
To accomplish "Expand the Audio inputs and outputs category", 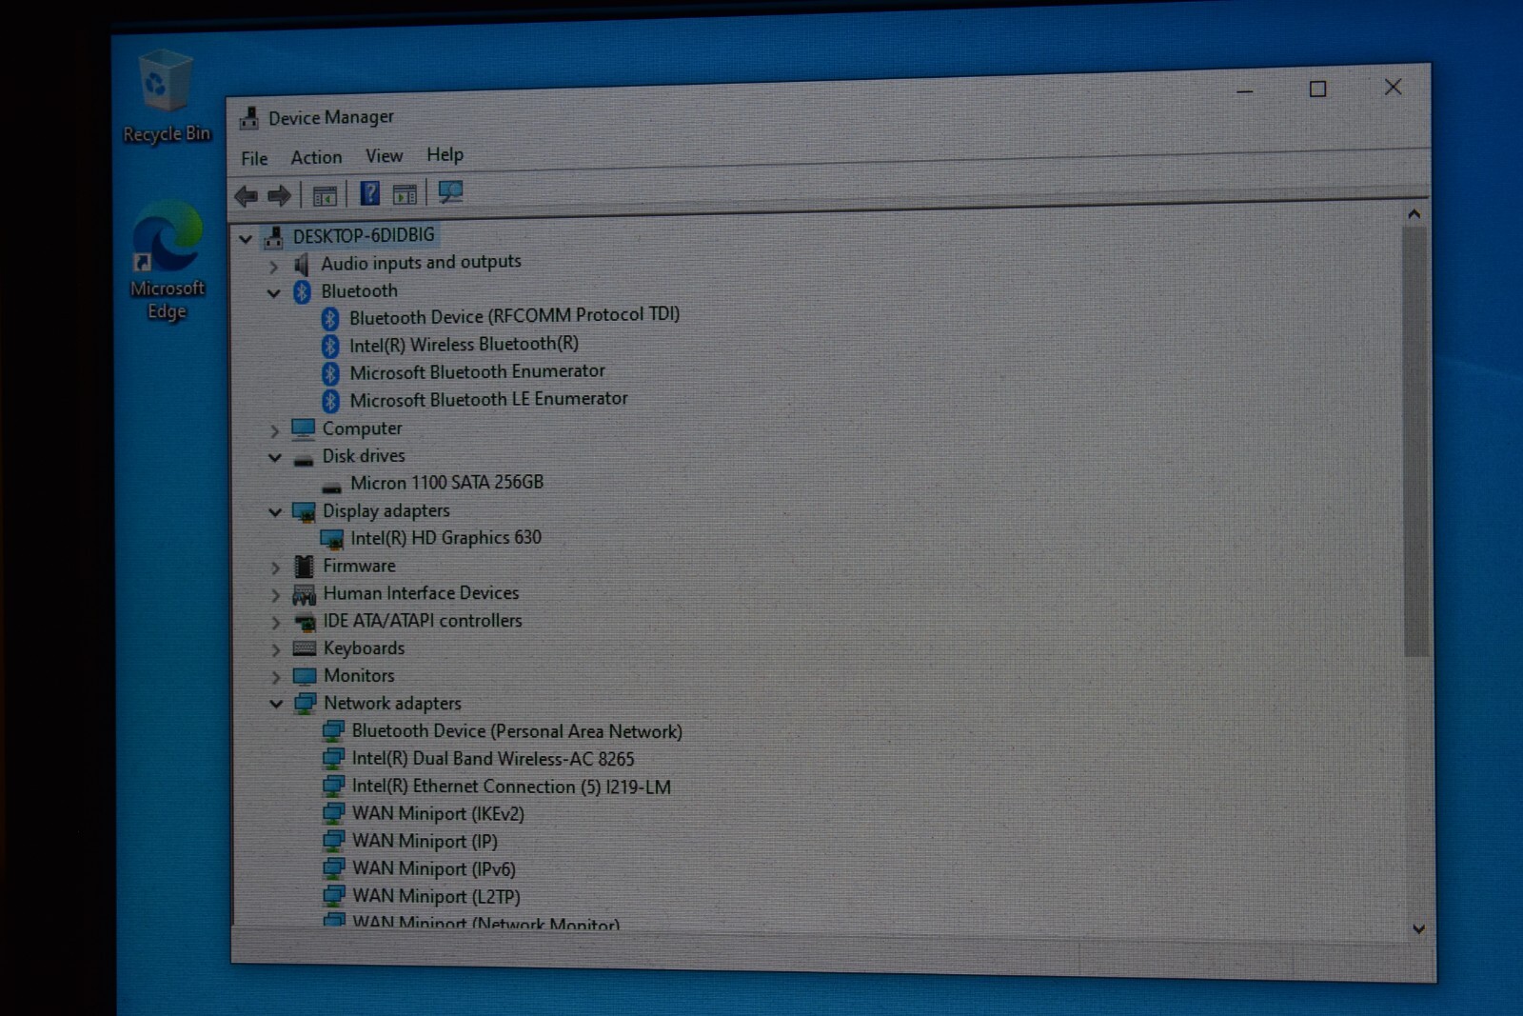I will pyautogui.click(x=273, y=267).
